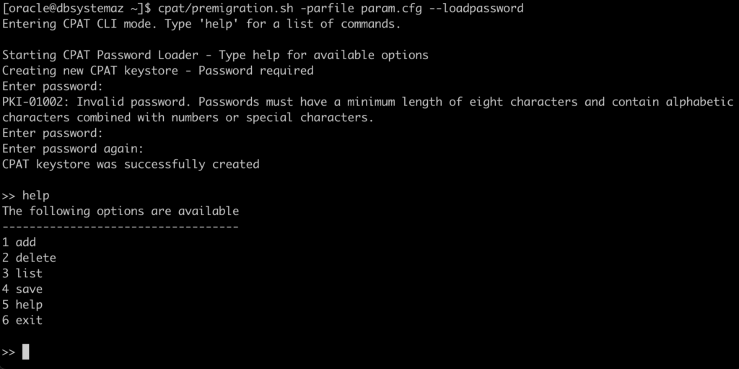Select the "Creating new CPAT keystore" line
Viewport: 739px width, 369px height.
pyautogui.click(x=157, y=71)
